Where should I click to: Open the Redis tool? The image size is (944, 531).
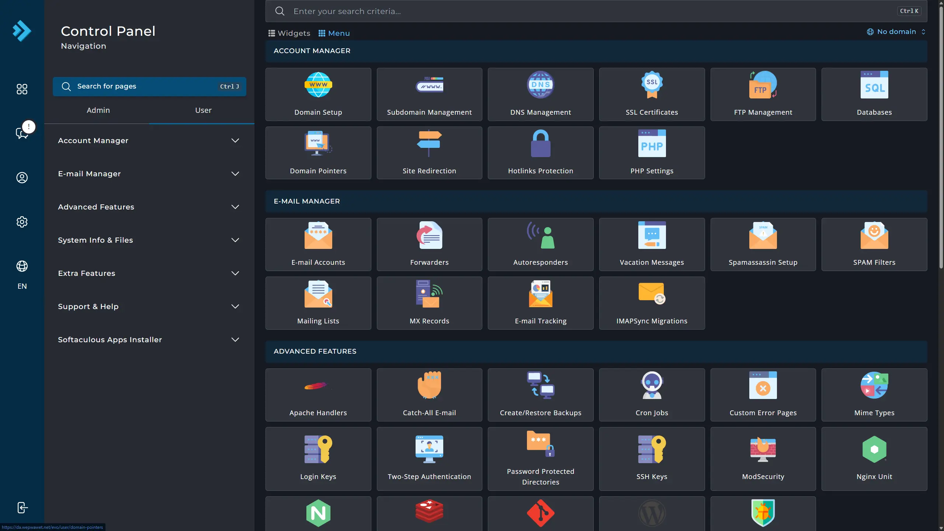[x=429, y=513]
